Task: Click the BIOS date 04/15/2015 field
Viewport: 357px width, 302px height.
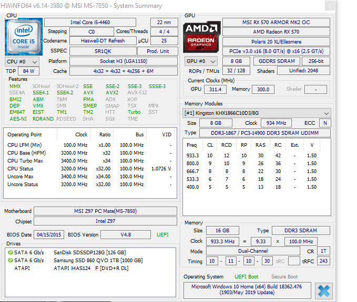Action: click(x=49, y=235)
